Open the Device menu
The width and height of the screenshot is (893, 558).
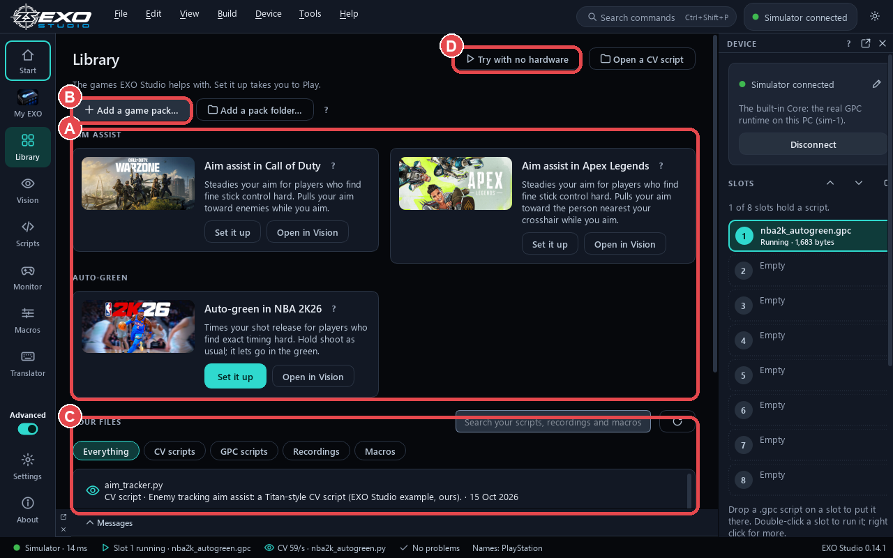pyautogui.click(x=269, y=14)
